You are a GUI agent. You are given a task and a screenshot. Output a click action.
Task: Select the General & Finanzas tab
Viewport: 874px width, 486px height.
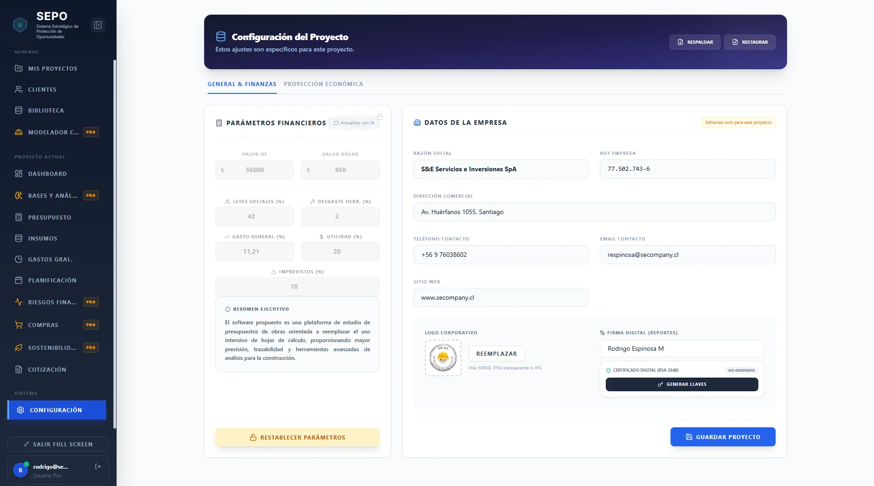pyautogui.click(x=242, y=84)
